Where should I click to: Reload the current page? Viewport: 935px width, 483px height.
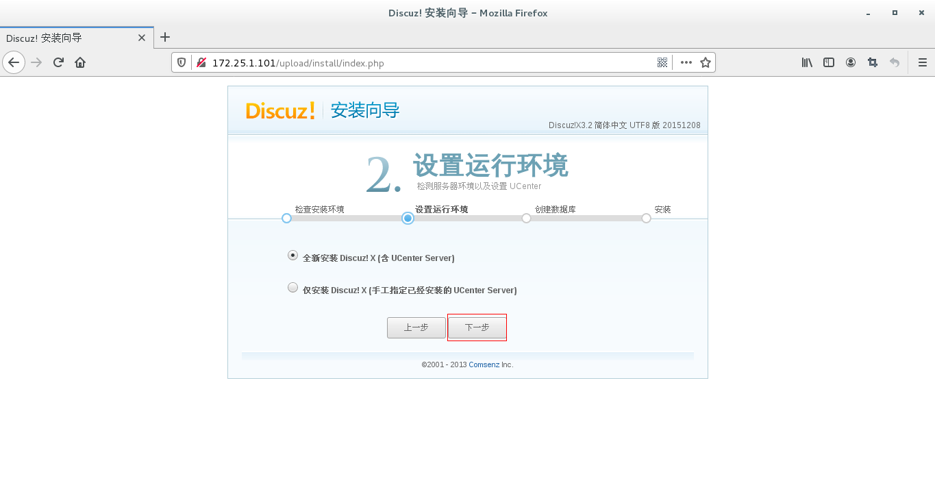pos(58,62)
